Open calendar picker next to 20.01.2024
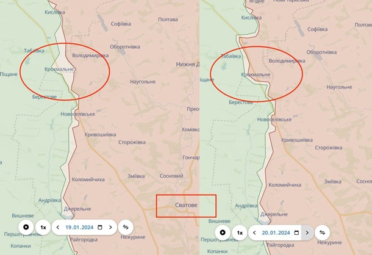372x255 pixels. (x=296, y=232)
